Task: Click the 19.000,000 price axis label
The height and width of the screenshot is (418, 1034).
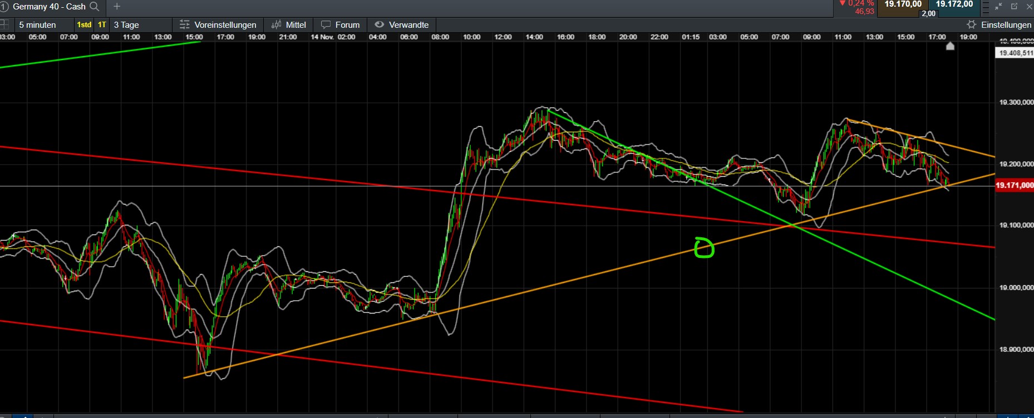Action: [x=1016, y=287]
